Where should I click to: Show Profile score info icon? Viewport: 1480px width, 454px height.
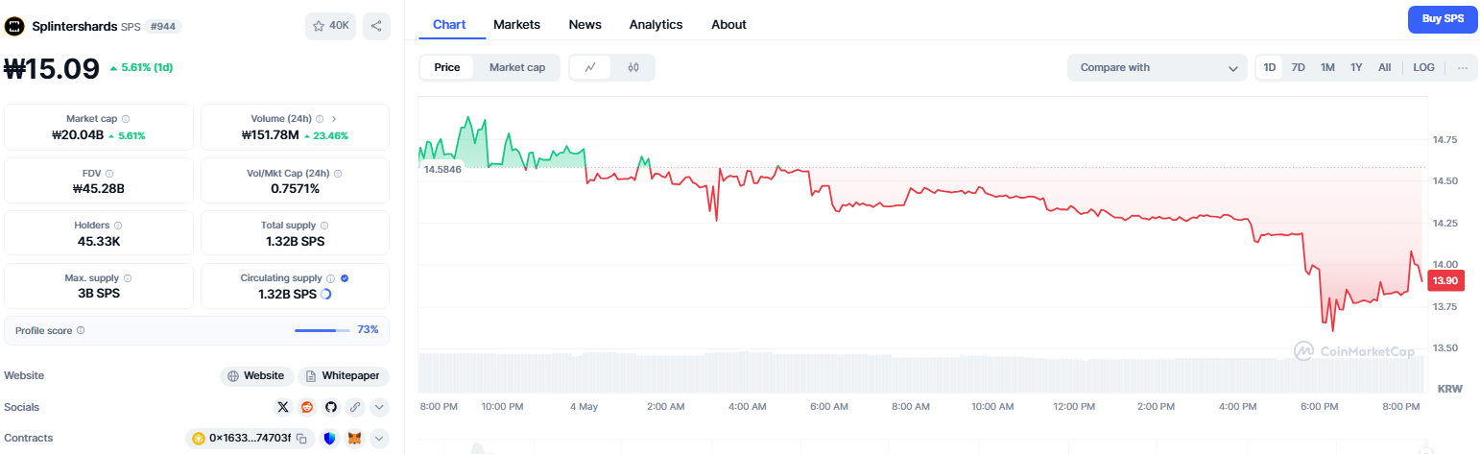[81, 330]
